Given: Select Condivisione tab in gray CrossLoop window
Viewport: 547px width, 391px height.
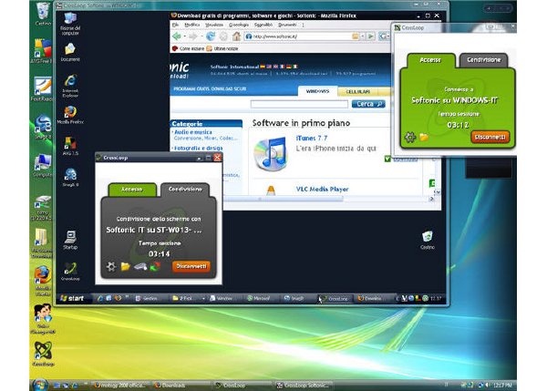Looking at the screenshot, I should pyautogui.click(x=185, y=190).
